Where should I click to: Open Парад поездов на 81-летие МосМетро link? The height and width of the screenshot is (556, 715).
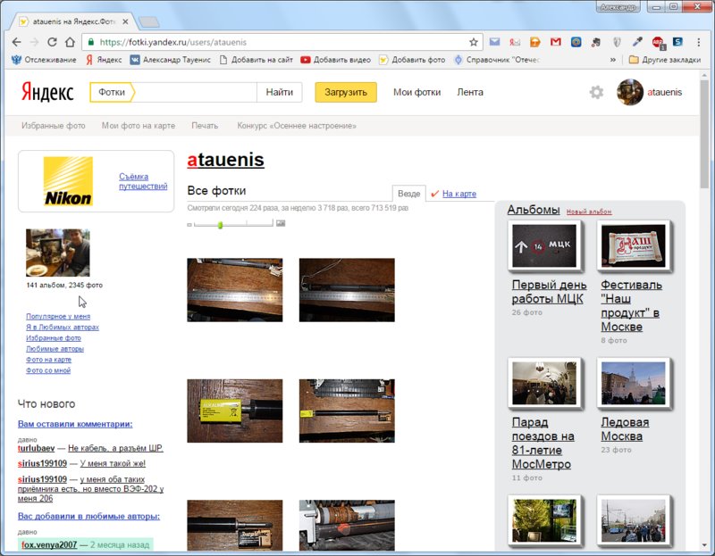(543, 443)
